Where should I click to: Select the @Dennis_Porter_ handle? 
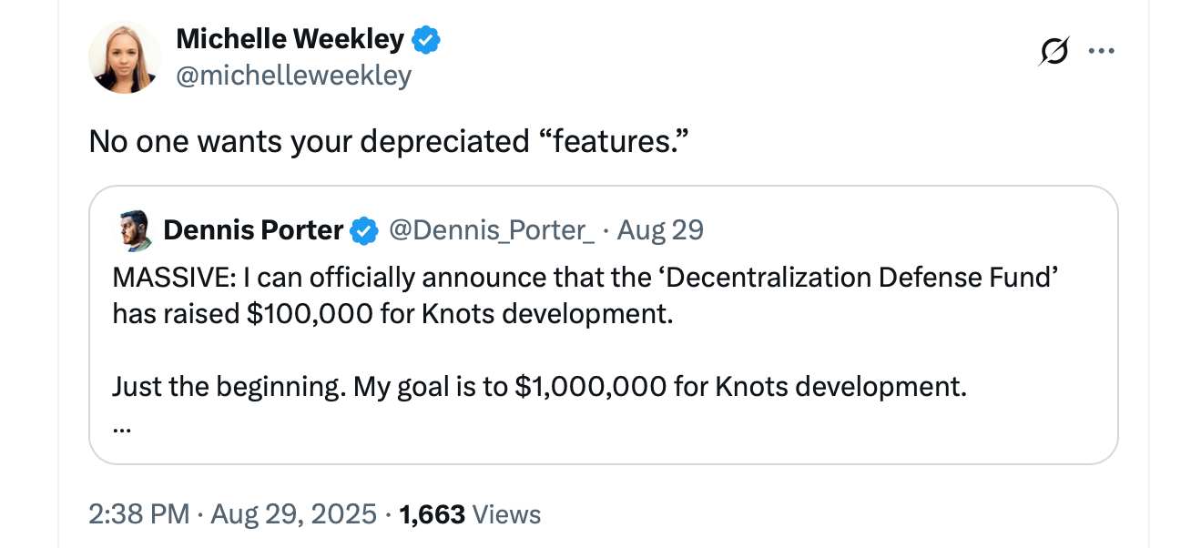coord(492,231)
